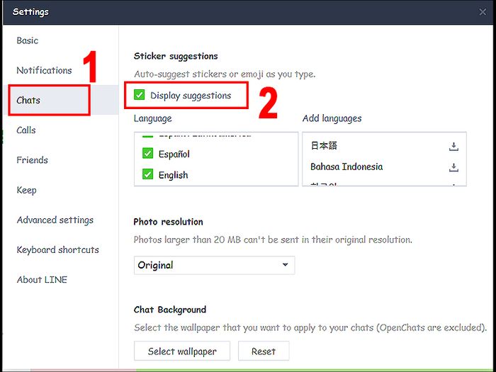Click the Select wallpaper button
The height and width of the screenshot is (372, 496).
(x=182, y=351)
